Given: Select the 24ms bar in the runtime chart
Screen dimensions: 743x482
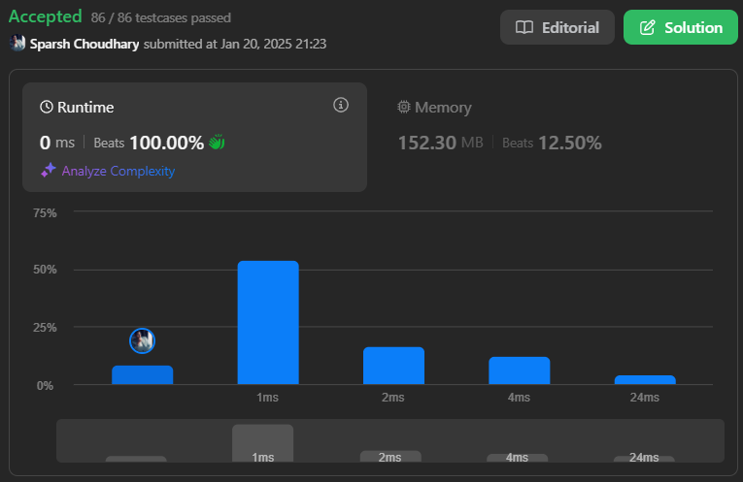Looking at the screenshot, I should click(x=644, y=379).
